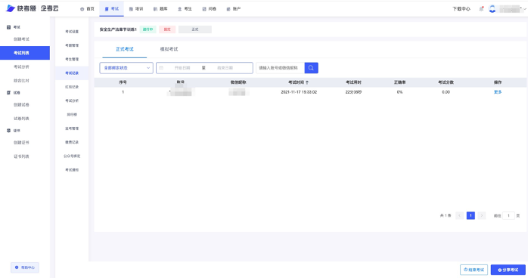Click the 22分35秒 duration cell
The image size is (528, 278).
click(x=353, y=92)
